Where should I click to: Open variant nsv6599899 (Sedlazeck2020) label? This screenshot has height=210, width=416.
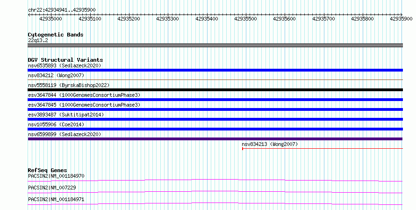[65, 134]
